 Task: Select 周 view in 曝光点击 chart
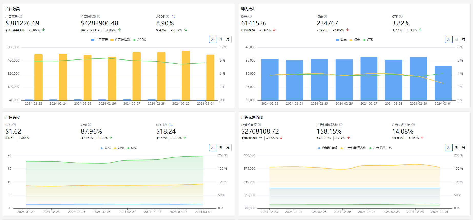(456, 39)
